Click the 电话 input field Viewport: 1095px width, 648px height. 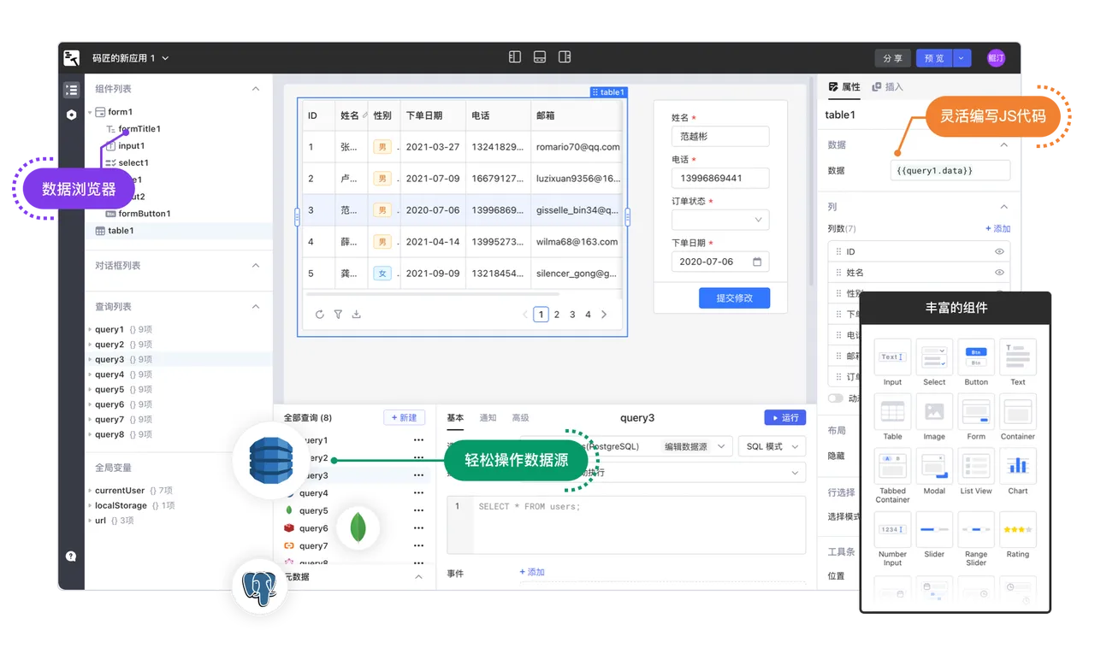click(720, 179)
